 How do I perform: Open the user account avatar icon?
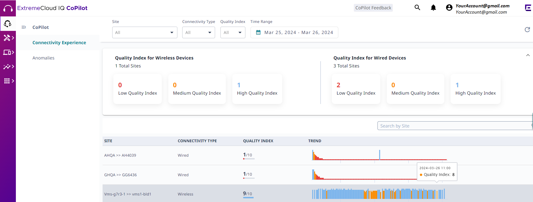(x=449, y=8)
